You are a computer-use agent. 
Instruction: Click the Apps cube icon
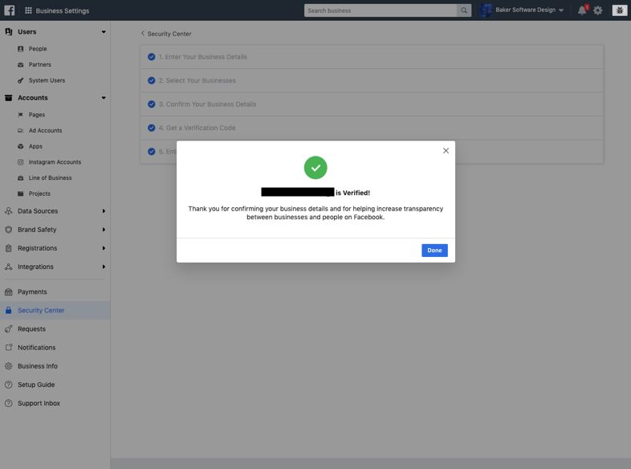(21, 146)
